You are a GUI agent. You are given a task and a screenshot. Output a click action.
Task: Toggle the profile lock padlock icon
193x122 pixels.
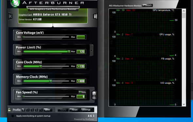click(9, 110)
